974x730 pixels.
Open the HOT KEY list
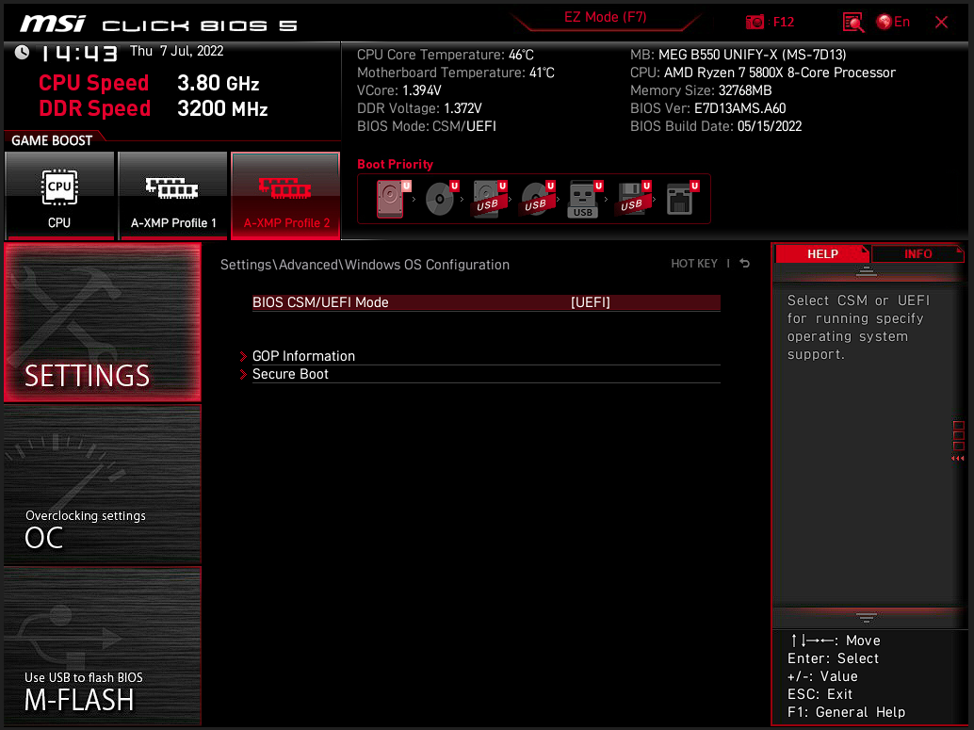coord(694,264)
